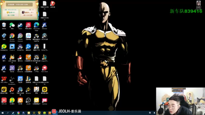This screenshot has height=115, width=205.
Task: Open the Blizzard Battle.net (暴雪战网) shortcut
Action: click(28, 47)
